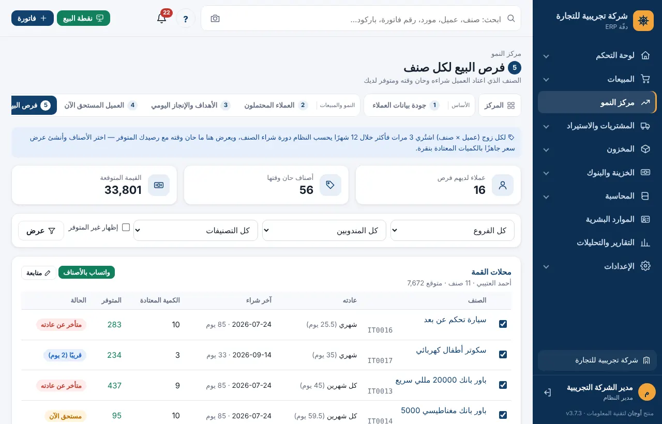Open the كل المندوبين representatives dropdown
The height and width of the screenshot is (424, 662).
point(324,231)
